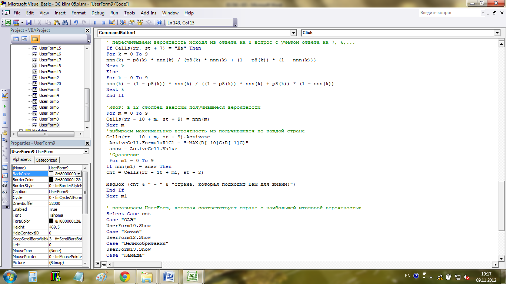Image resolution: width=506 pixels, height=284 pixels.
Task: Open the Debug menu
Action: (x=98, y=13)
